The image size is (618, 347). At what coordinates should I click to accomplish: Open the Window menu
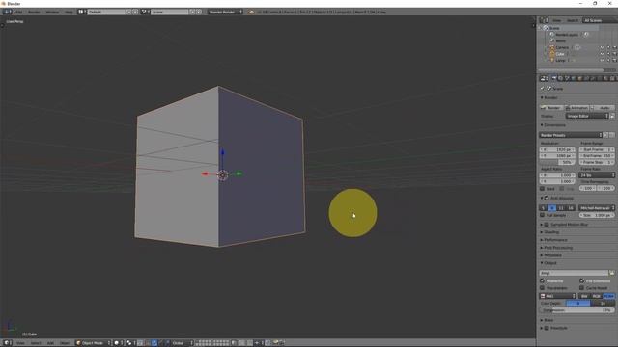[x=52, y=13]
